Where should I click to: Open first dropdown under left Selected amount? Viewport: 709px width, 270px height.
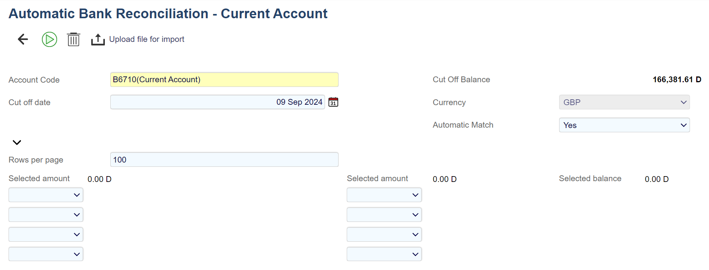click(46, 195)
